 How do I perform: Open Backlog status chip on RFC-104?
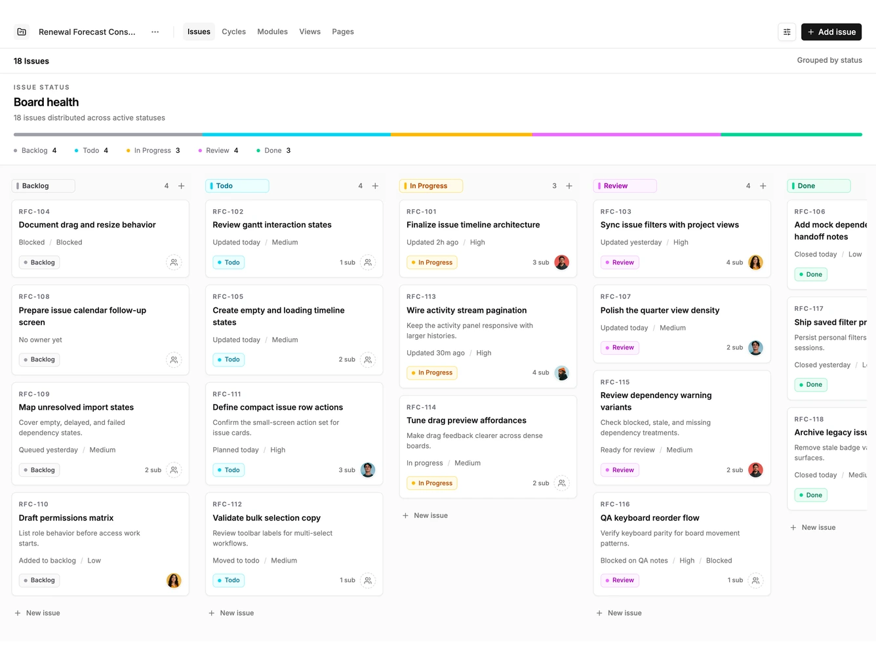click(x=39, y=262)
